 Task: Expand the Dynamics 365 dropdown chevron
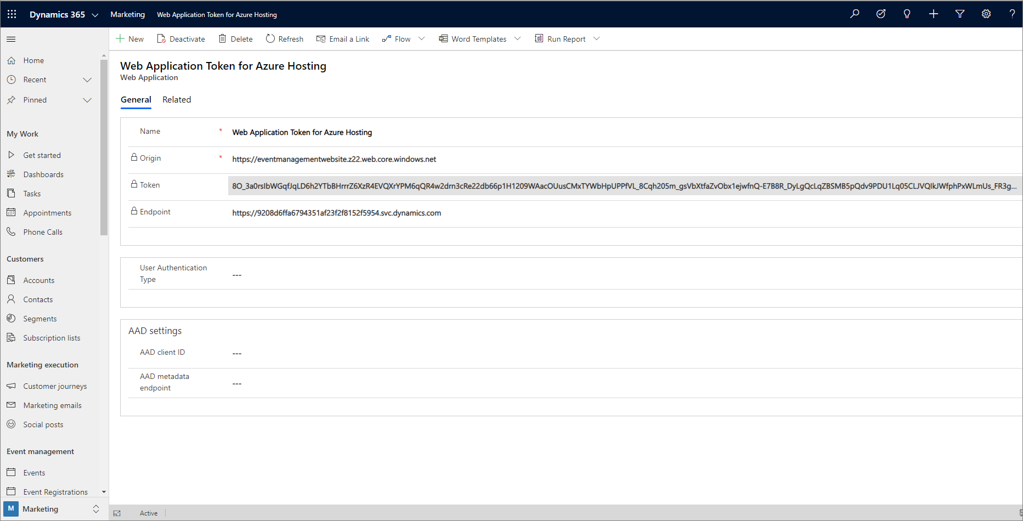click(95, 15)
